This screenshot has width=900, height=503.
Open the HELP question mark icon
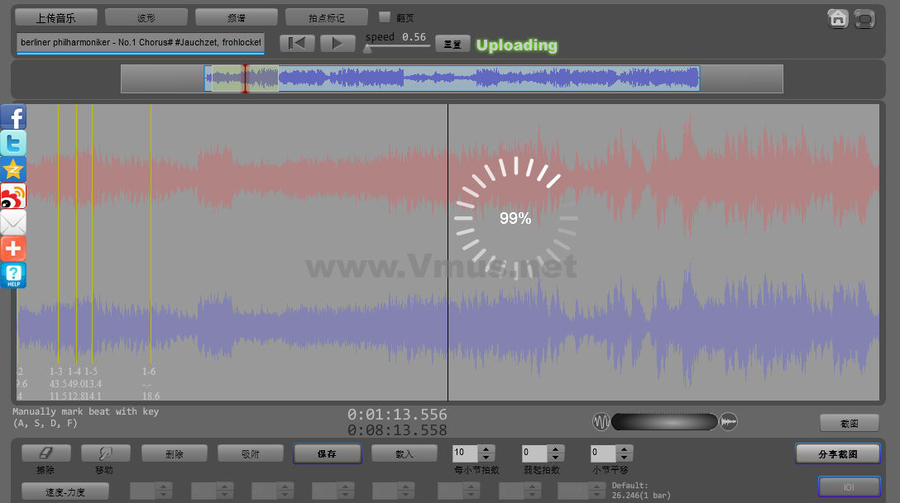click(13, 275)
